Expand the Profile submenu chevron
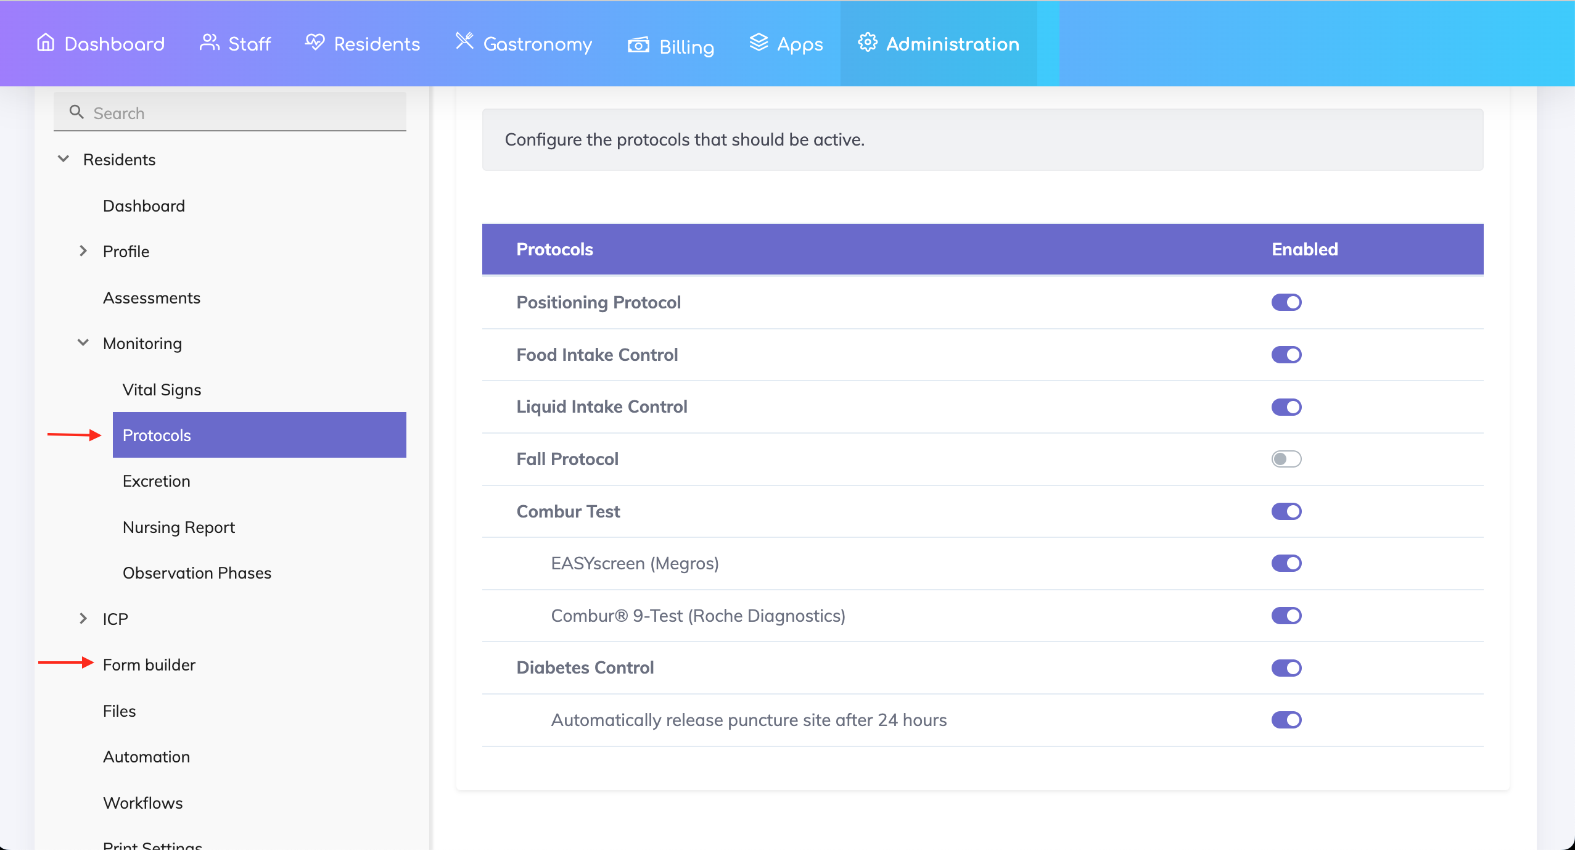Screen dimensions: 1575x850 pos(83,251)
